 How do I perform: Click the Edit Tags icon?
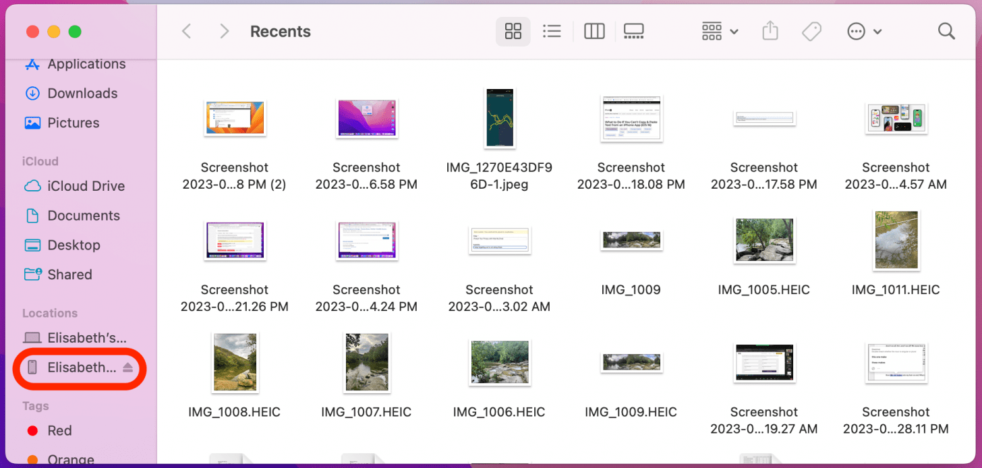811,31
